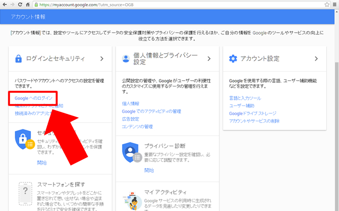
Task: Expand アカウント設定 with its chevron
Action: point(316,59)
